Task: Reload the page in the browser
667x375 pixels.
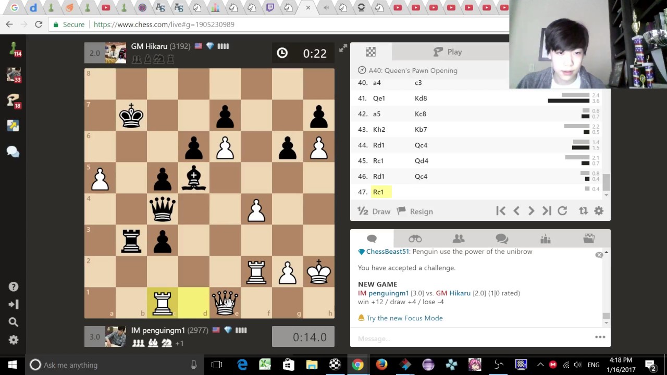Action: [39, 24]
